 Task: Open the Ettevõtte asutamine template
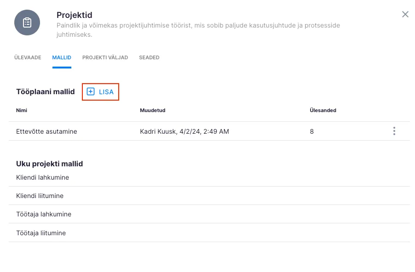pos(46,131)
